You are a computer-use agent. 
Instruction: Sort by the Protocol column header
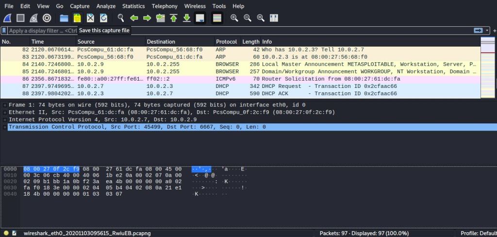(227, 42)
